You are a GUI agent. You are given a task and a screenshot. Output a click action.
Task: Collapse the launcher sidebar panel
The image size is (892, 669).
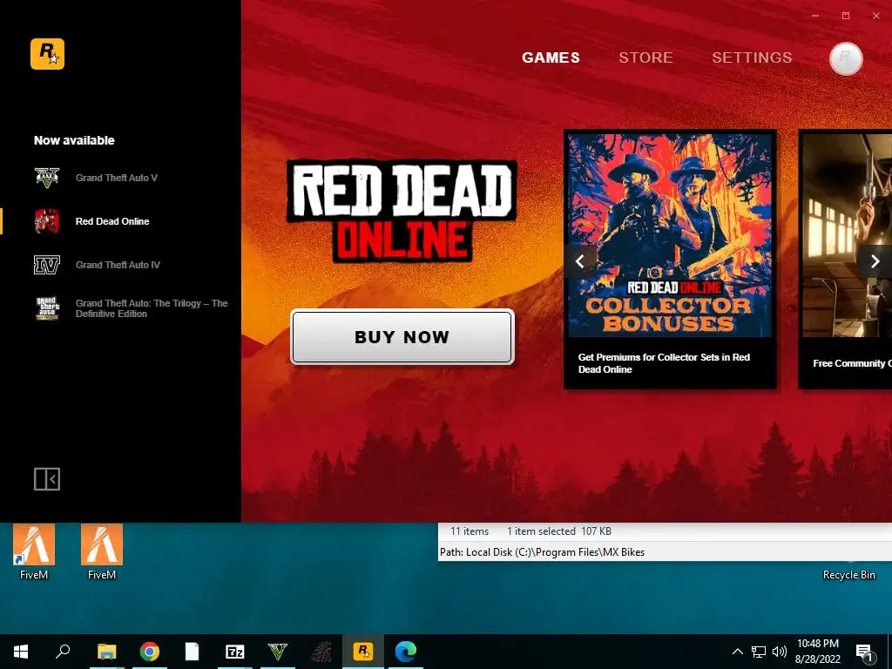coord(47,479)
